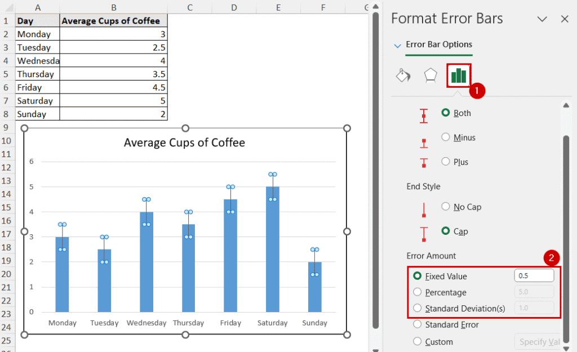Viewport: 577px width, 352px height.
Task: Open the Format Error Bars pane dropdown
Action: click(542, 19)
